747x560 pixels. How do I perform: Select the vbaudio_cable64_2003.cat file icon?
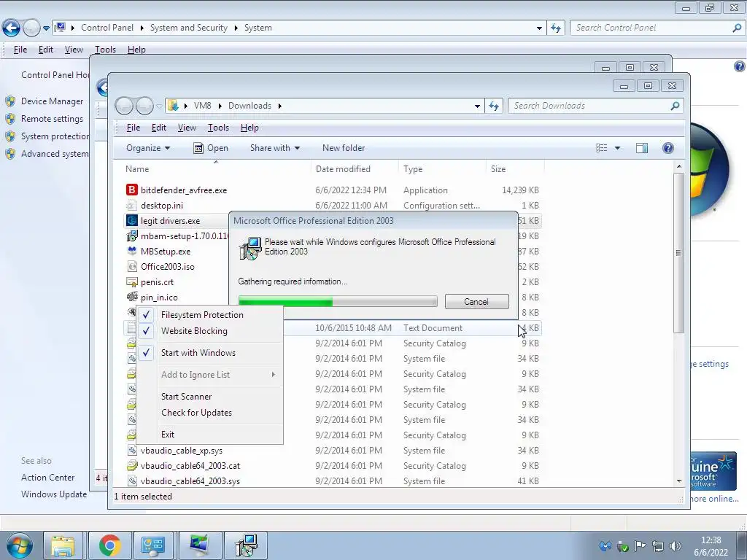click(x=132, y=466)
